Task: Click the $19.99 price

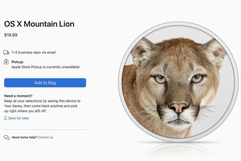Action: 11,35
